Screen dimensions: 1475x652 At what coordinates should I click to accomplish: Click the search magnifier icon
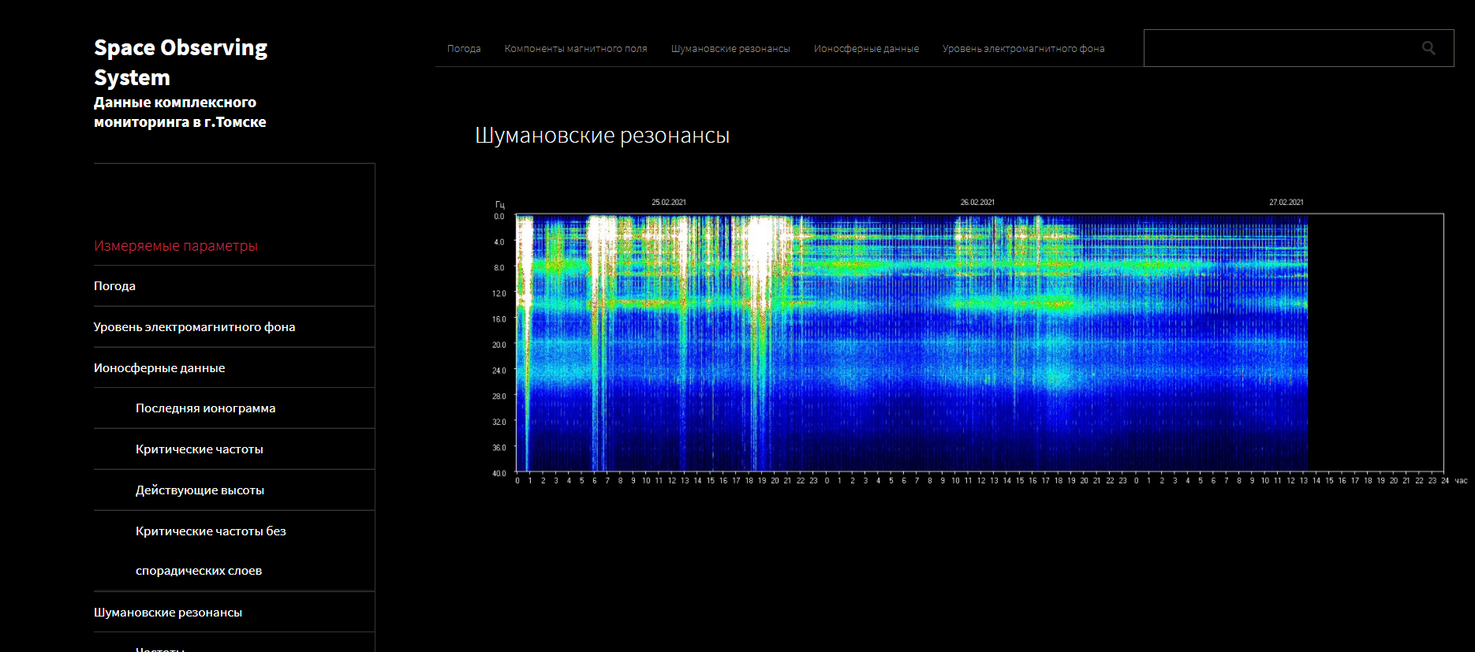click(1428, 48)
